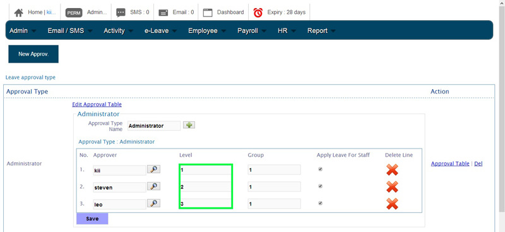Click the Home house icon

[x=19, y=13]
